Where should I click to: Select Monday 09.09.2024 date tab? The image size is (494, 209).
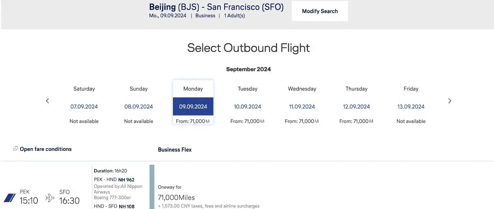(x=193, y=106)
